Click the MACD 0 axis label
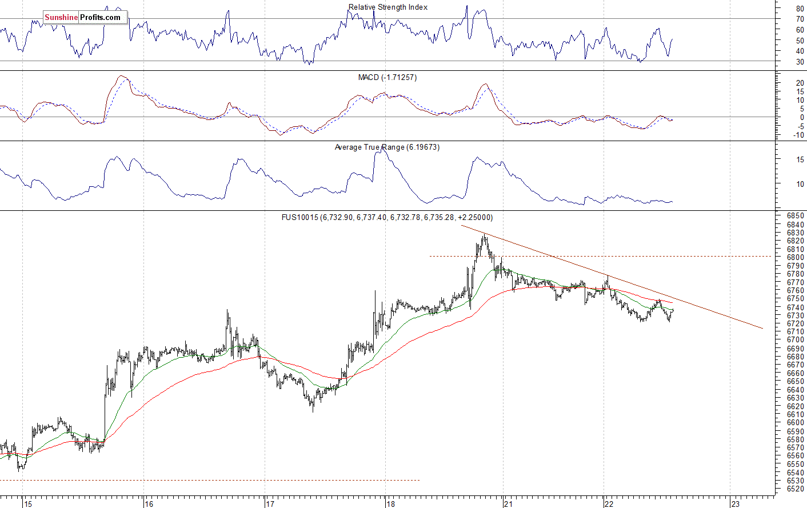This screenshot has width=807, height=508. [x=802, y=118]
